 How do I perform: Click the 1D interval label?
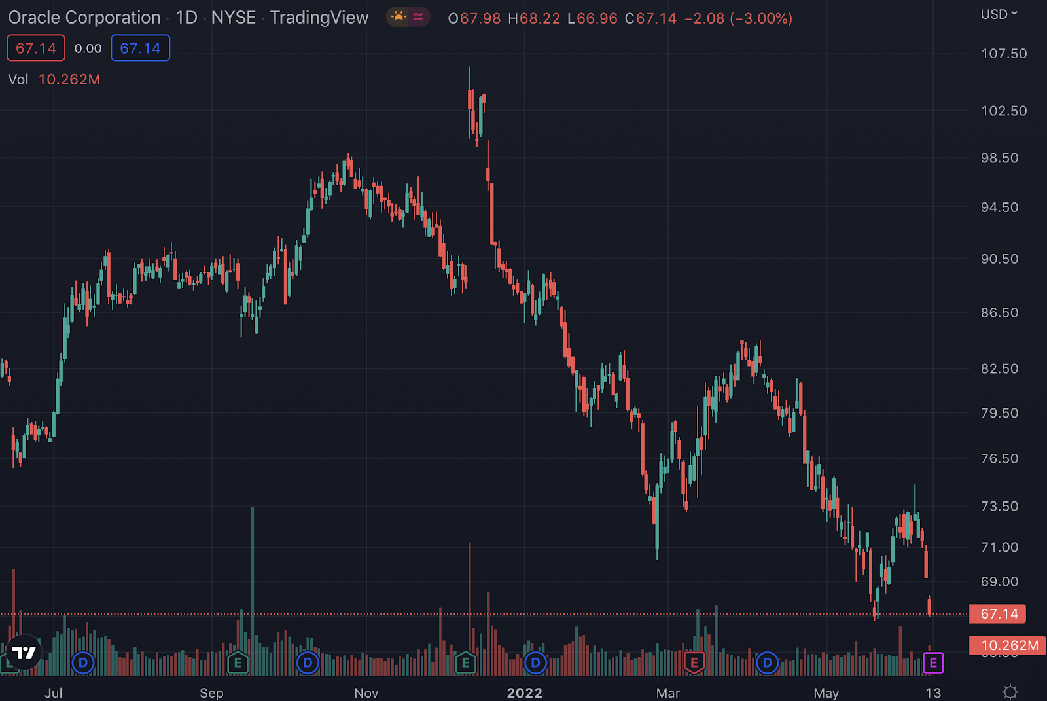click(186, 17)
